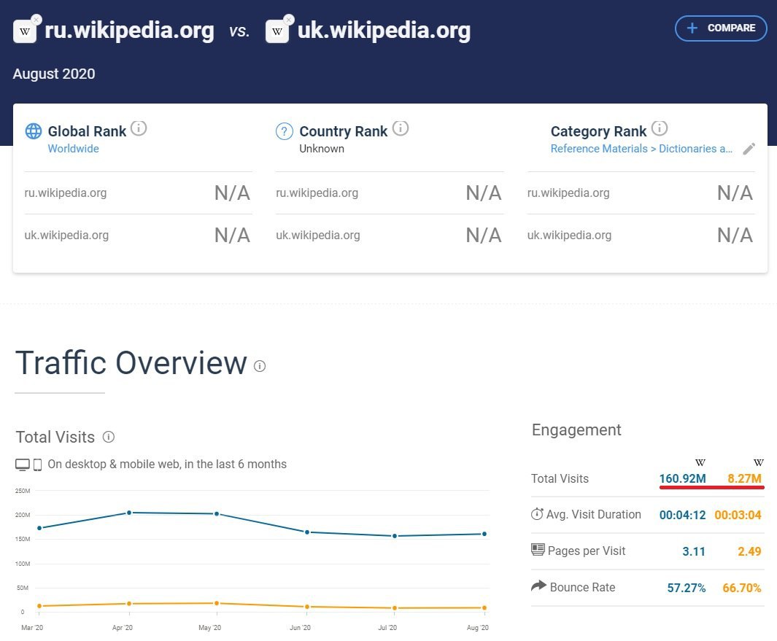Remove ru.wikipedia.org using its small x badge
Viewport: 777px width, 641px height.
pos(36,19)
